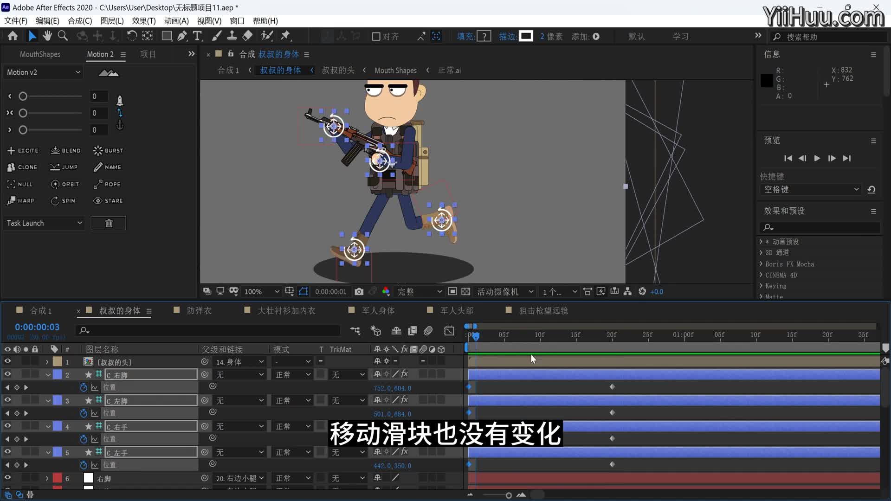Click the BLEND button in Motion 2
This screenshot has width=891, height=501.
click(65, 151)
